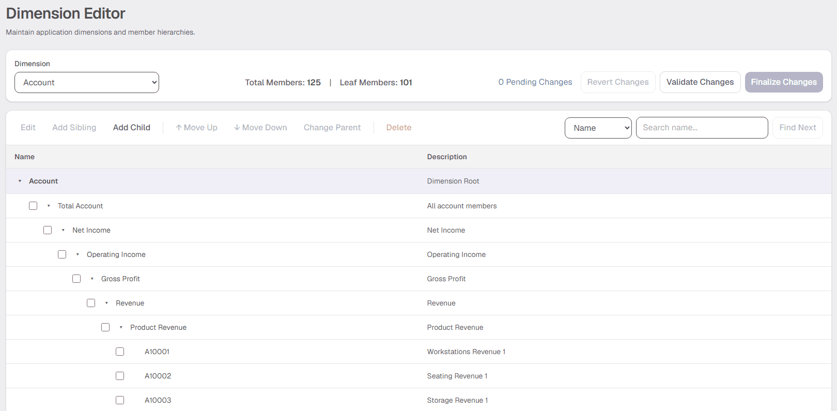Viewport: 837px width, 411px height.
Task: Click the 'All account members' description
Action: (x=462, y=206)
